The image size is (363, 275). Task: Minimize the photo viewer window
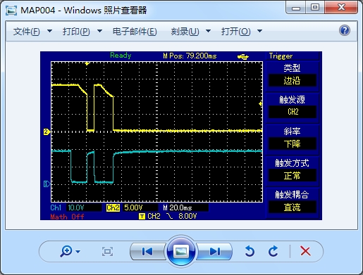[296, 8]
